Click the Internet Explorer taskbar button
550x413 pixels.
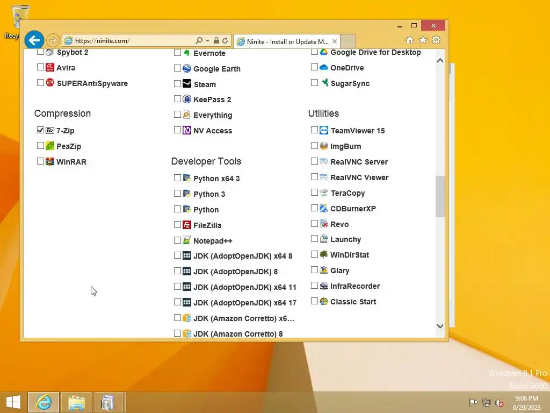[x=44, y=402]
